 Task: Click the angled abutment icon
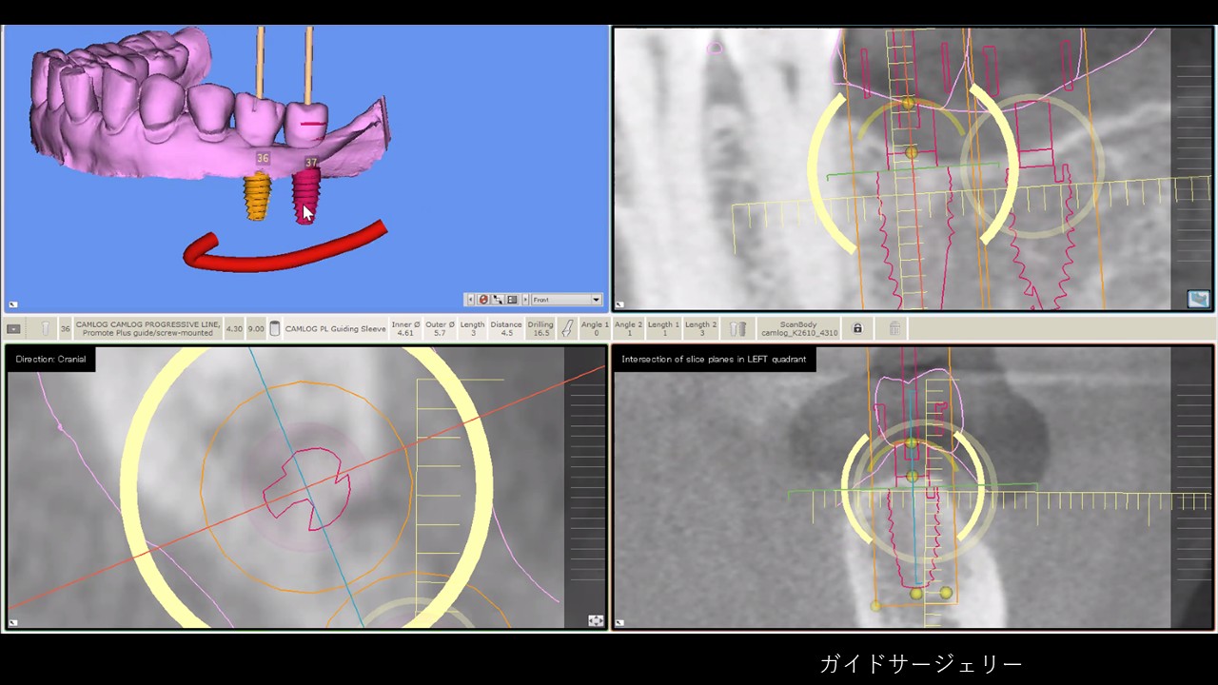pyautogui.click(x=567, y=329)
